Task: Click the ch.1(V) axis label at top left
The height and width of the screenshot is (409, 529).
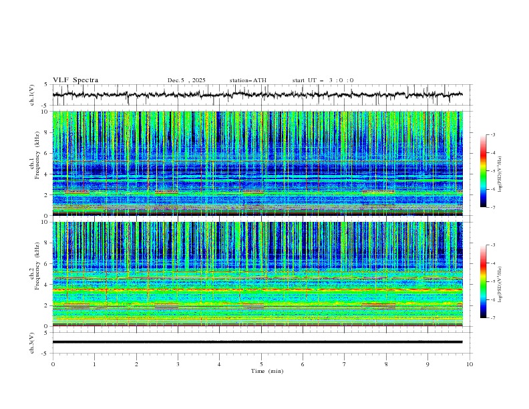Action: (33, 95)
